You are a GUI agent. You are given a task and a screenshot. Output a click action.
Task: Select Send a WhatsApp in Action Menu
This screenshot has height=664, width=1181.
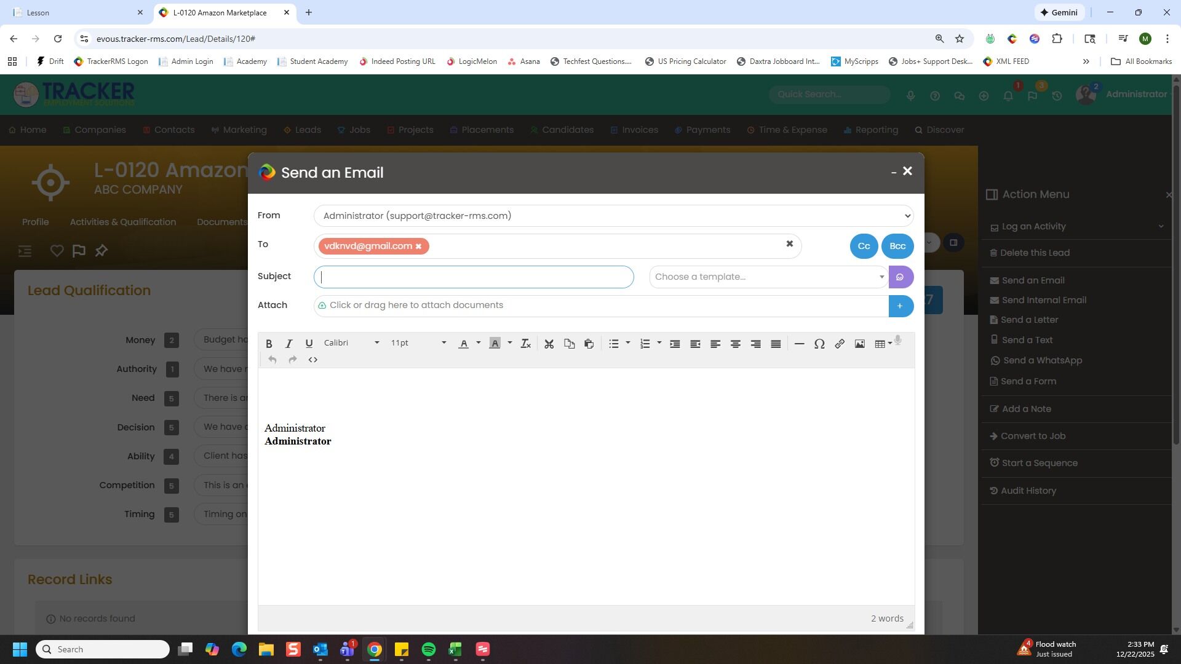coord(1042,361)
